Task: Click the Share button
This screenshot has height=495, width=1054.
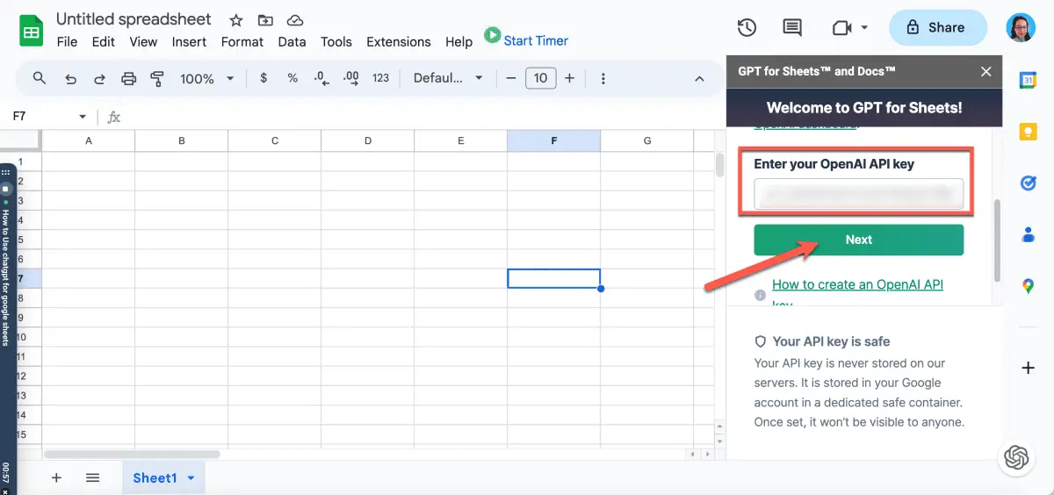Action: coord(937,27)
